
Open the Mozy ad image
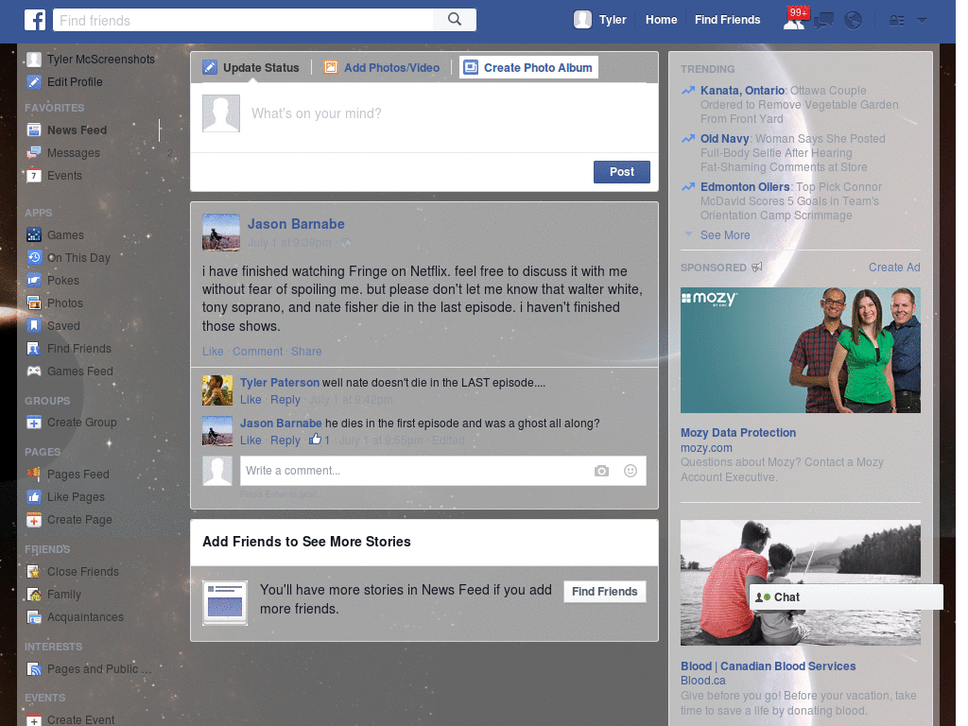tap(800, 350)
